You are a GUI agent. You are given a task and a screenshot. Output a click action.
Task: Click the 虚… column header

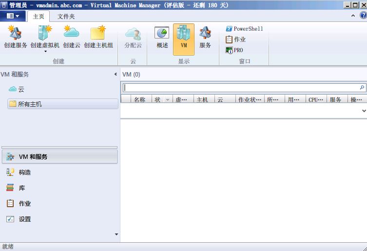tap(183, 99)
